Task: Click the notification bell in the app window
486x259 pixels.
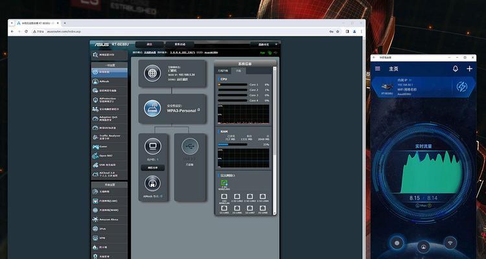Action: (456, 69)
